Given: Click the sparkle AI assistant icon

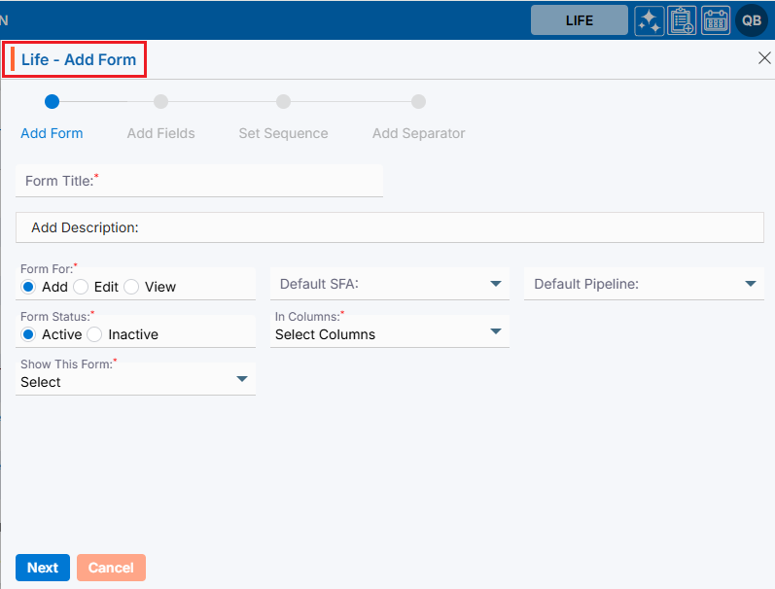Looking at the screenshot, I should tap(650, 20).
